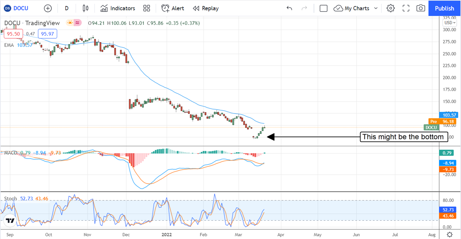Click the red 95.50 sell price button
The height and width of the screenshot is (239, 461).
pos(13,34)
